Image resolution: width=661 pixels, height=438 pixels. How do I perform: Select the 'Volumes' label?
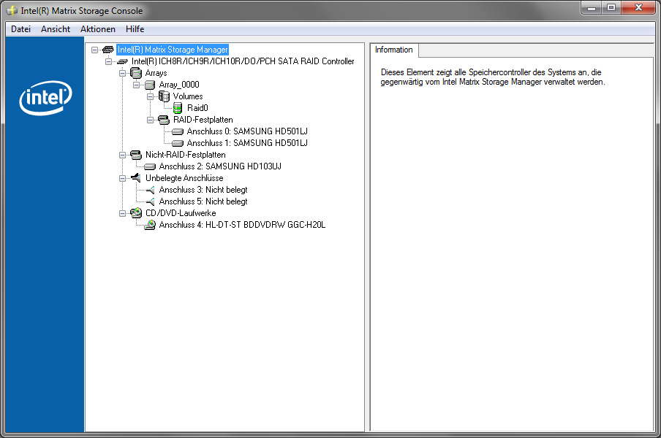point(188,96)
